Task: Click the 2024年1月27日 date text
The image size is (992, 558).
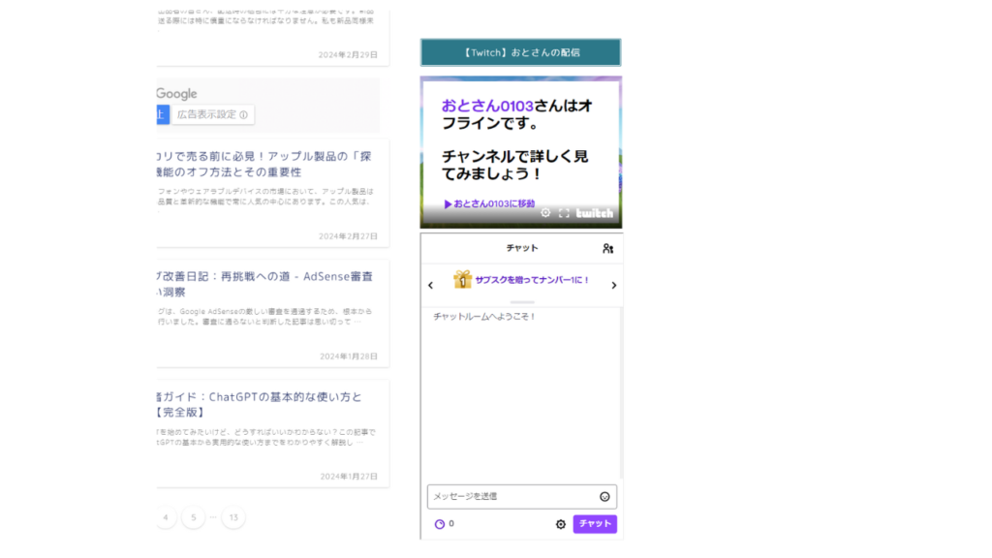Action: coord(349,477)
